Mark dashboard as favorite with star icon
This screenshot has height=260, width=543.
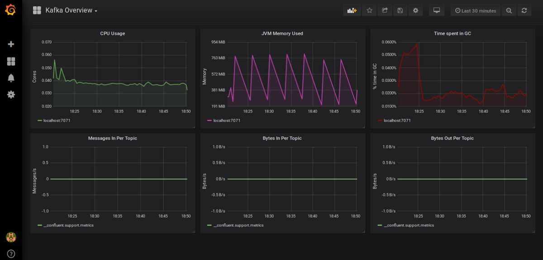(x=370, y=10)
